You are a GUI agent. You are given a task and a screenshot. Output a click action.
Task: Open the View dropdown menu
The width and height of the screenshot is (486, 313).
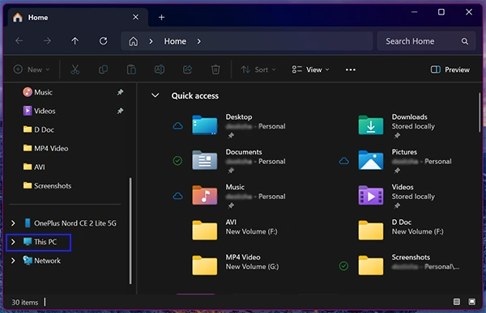tap(310, 70)
